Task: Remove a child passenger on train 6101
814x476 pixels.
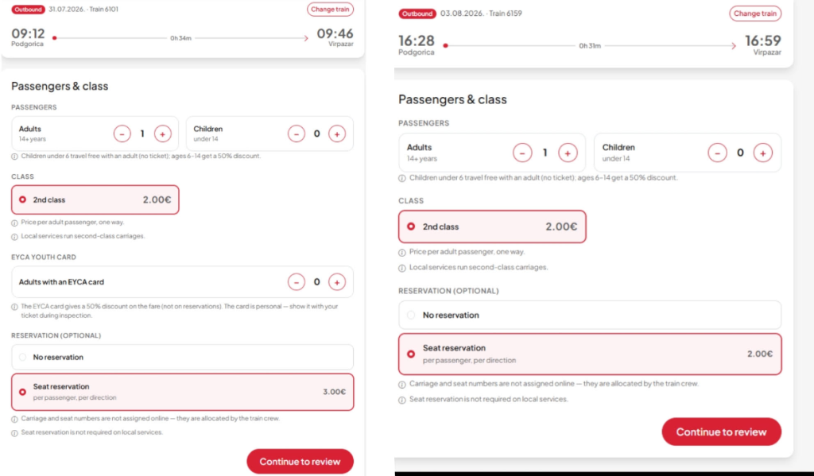Action: coord(297,134)
